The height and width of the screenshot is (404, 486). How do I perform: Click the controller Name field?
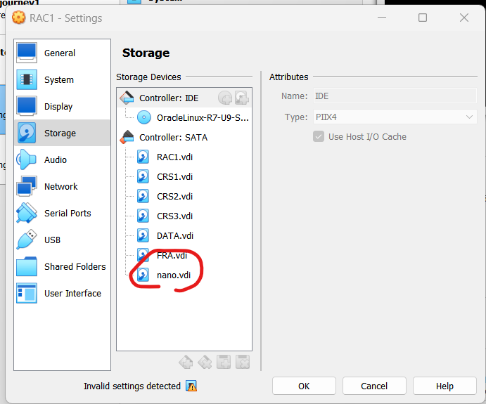[395, 96]
